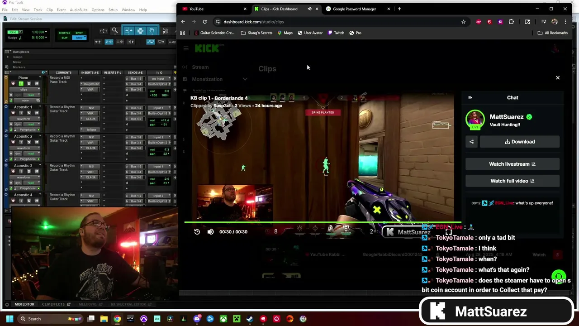Collapse the chat panel icon beside Chat

(470, 98)
